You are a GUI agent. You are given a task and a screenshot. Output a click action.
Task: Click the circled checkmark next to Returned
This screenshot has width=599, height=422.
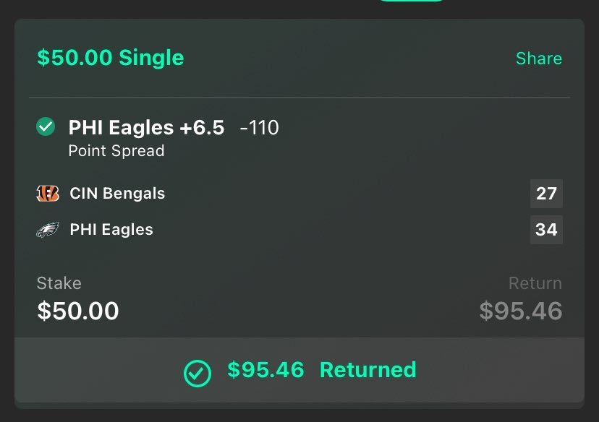pyautogui.click(x=197, y=373)
